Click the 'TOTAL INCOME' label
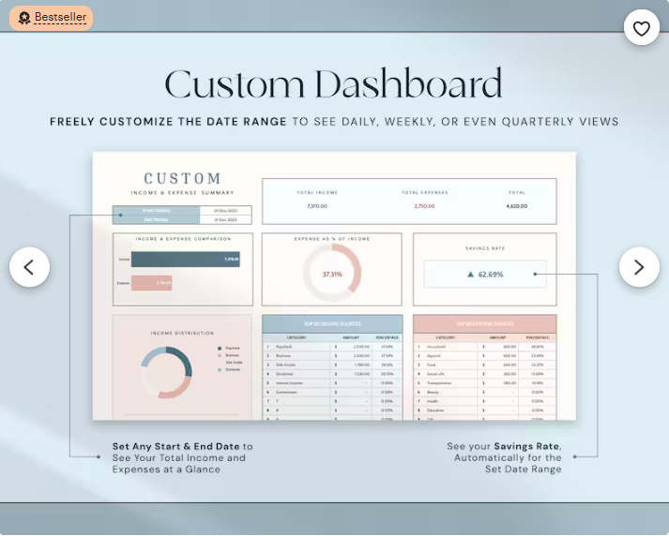669x536 pixels. coord(317,193)
